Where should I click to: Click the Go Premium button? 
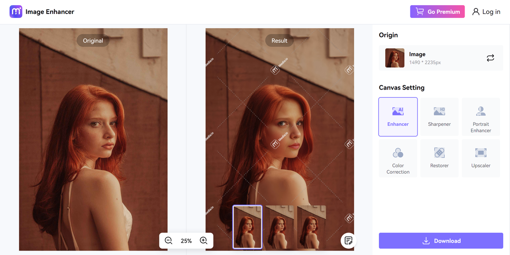pyautogui.click(x=437, y=12)
